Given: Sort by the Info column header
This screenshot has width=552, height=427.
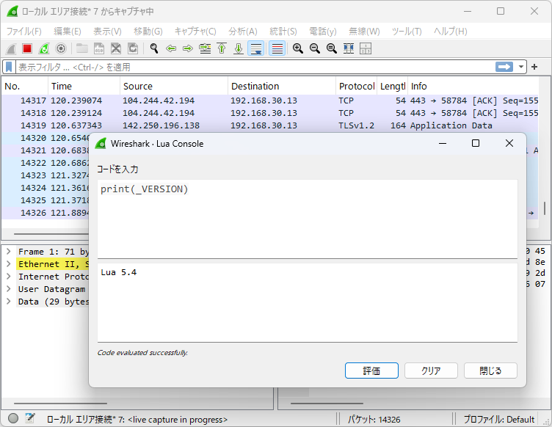Looking at the screenshot, I should (x=473, y=86).
